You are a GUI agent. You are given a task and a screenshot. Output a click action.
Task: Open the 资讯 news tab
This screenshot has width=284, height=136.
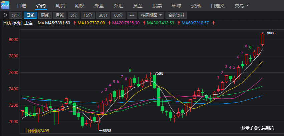[x=196, y=6]
